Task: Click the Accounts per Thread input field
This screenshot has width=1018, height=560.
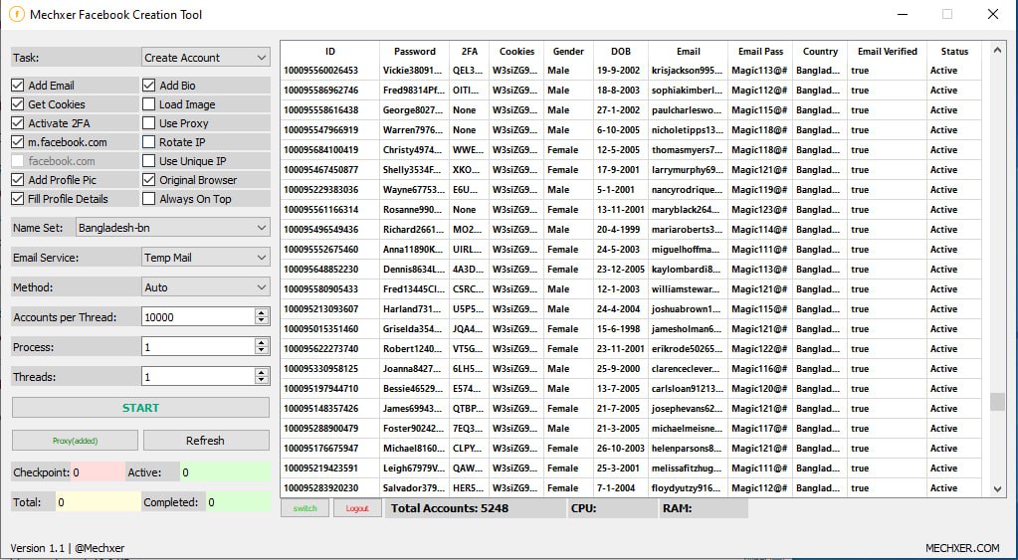Action: [x=197, y=316]
